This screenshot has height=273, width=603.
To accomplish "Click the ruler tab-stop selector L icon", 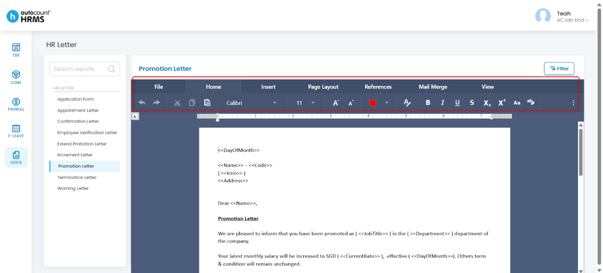I will (x=135, y=116).
